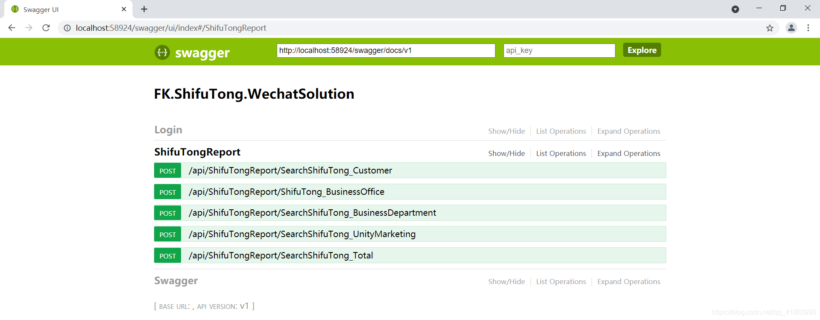Click List Operations for Swagger section
The width and height of the screenshot is (820, 320).
[561, 282]
